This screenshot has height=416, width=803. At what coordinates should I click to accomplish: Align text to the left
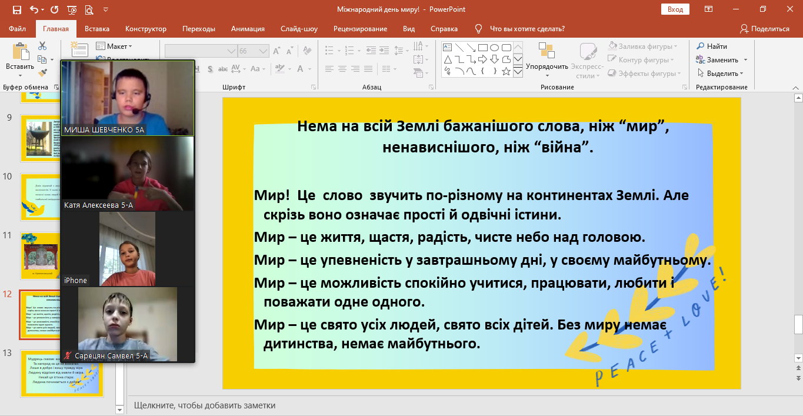coord(329,69)
